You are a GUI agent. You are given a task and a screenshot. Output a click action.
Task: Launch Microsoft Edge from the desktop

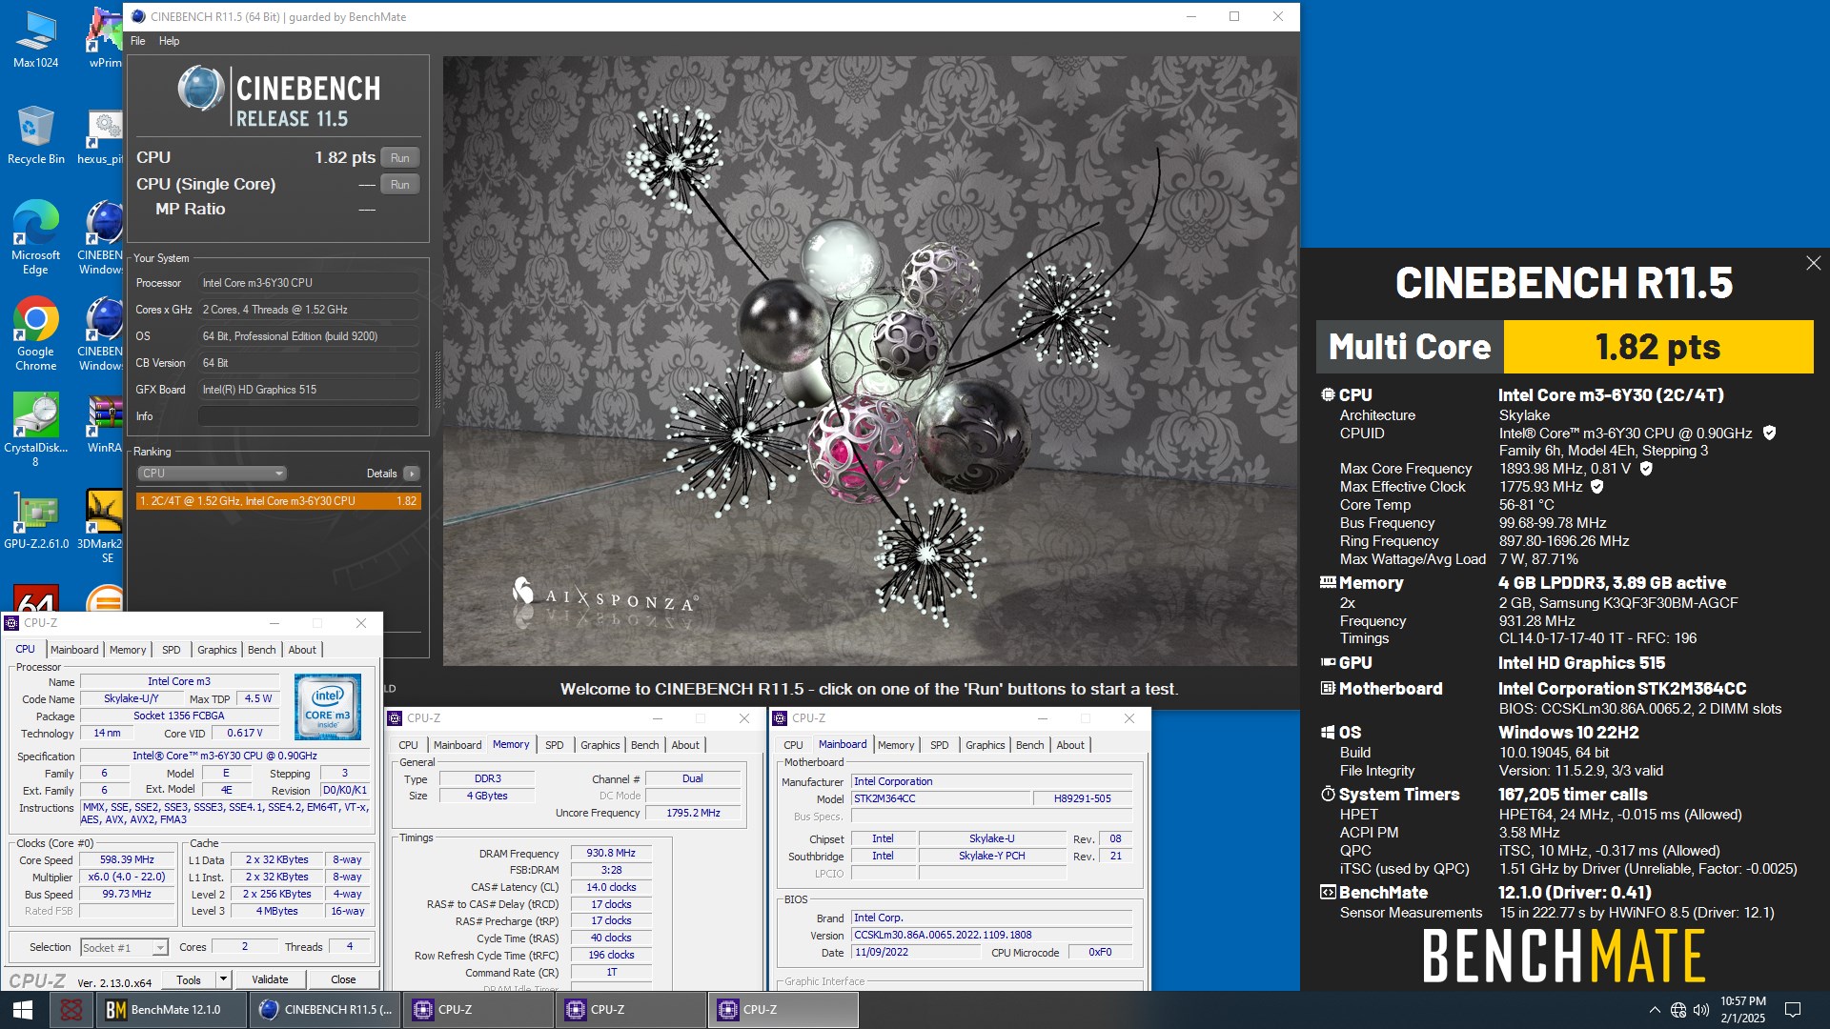[35, 238]
